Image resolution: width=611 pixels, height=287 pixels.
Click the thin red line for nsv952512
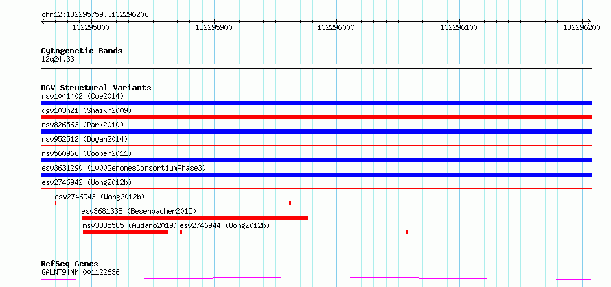316,146
